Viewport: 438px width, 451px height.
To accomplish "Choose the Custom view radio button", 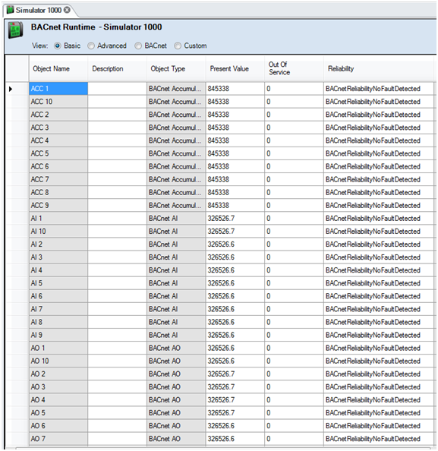I will [x=178, y=46].
